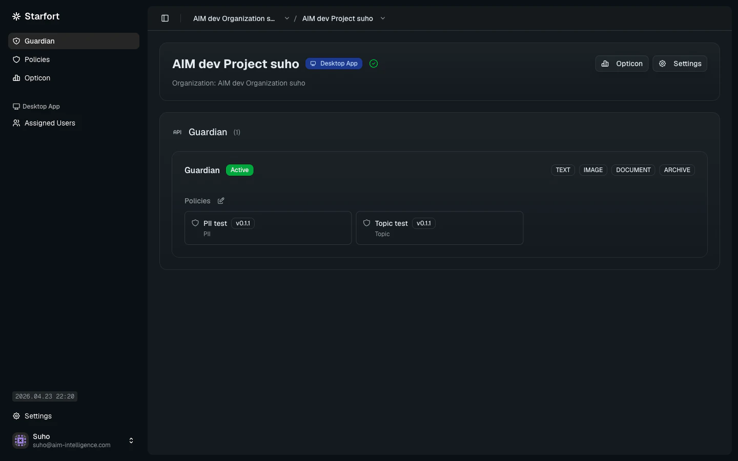
Task: Open the account switcher next to Suho
Action: tap(131, 441)
